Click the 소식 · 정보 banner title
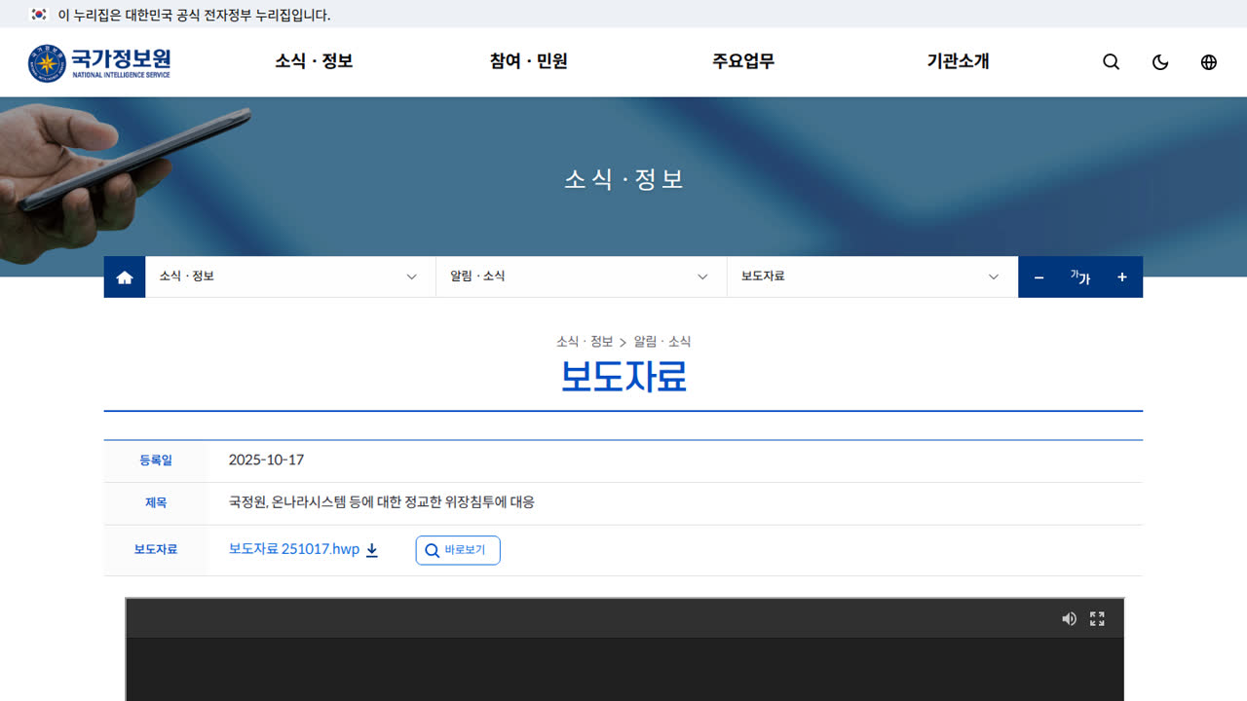Image resolution: width=1247 pixels, height=701 pixels. click(623, 179)
